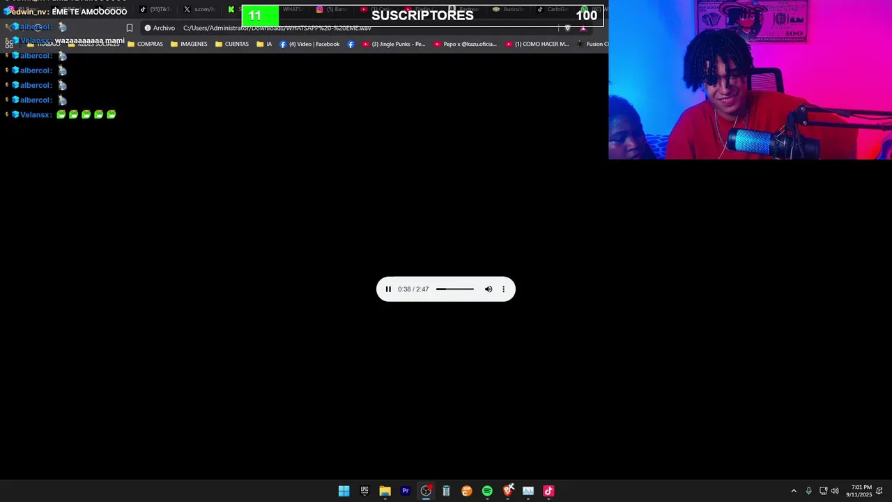Click the SUSCRIPTORES goal bar overlay
The width and height of the screenshot is (892, 502).
(x=422, y=15)
